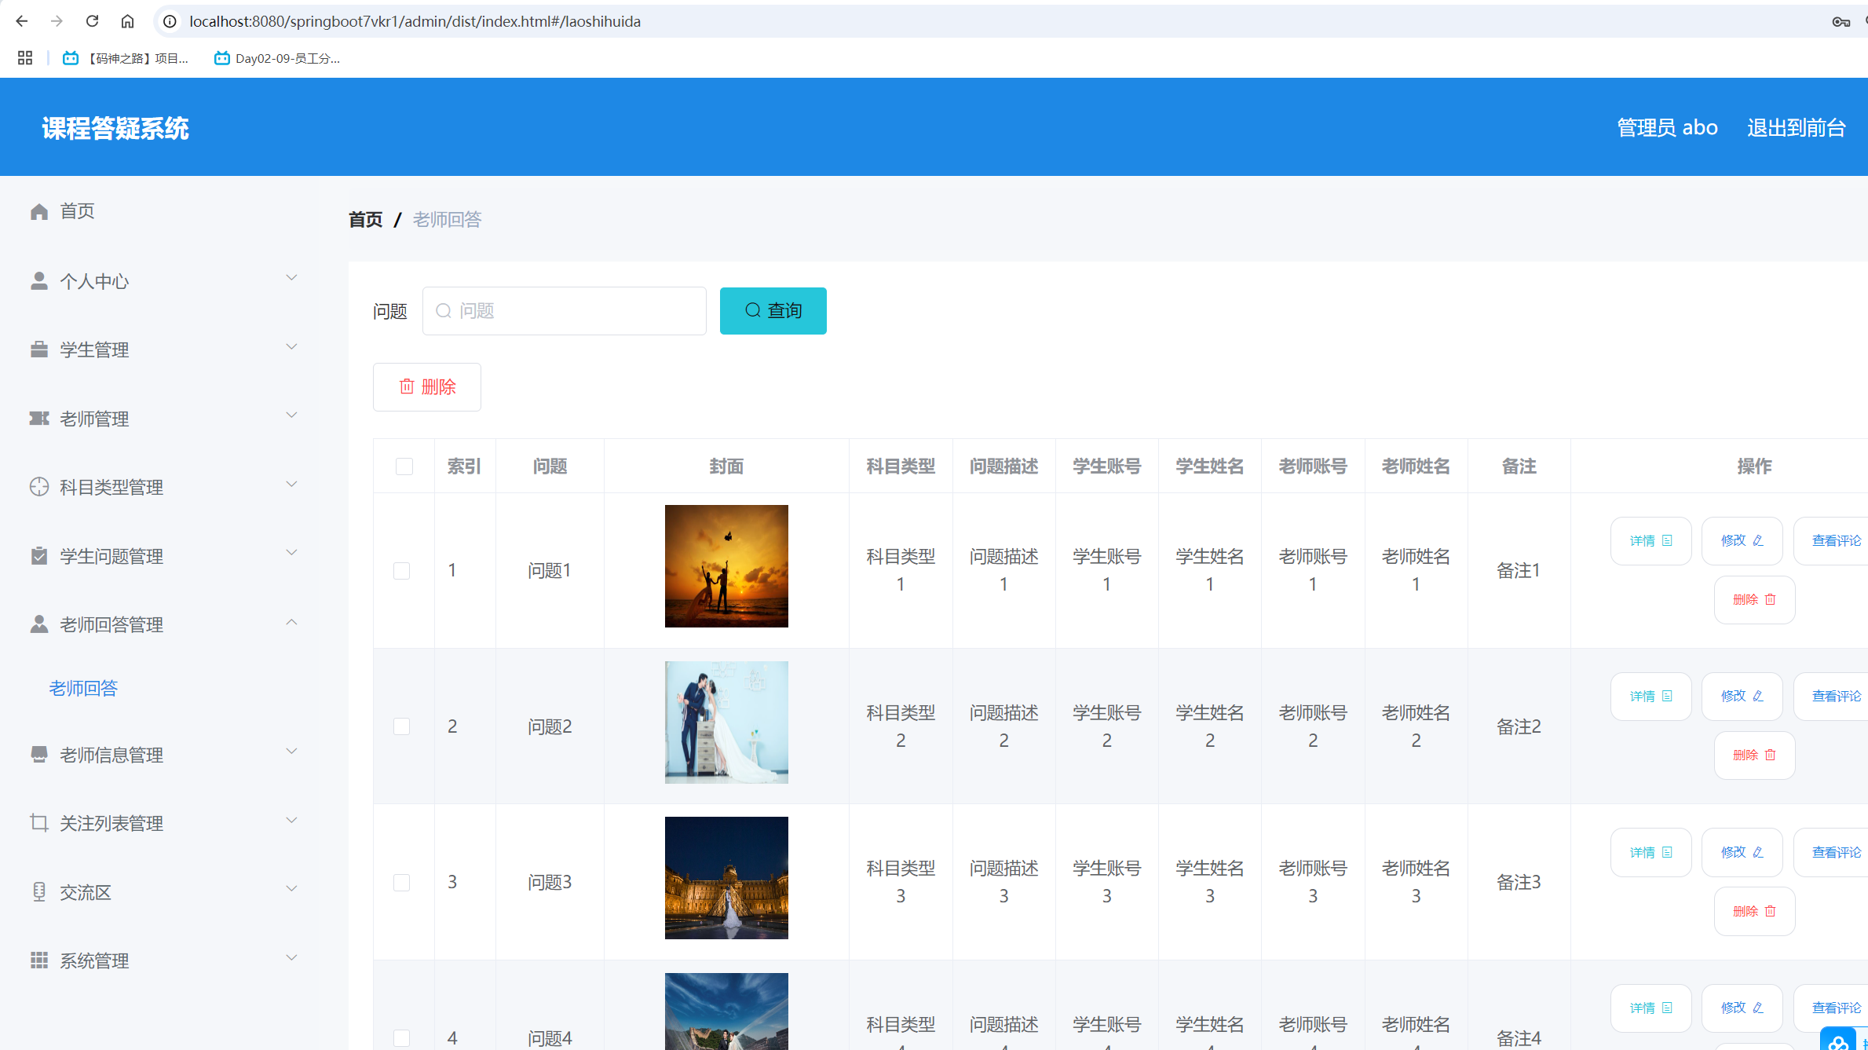Open 详情 for the 问题3 row
Screen dimensions: 1868x1050
click(x=1651, y=853)
